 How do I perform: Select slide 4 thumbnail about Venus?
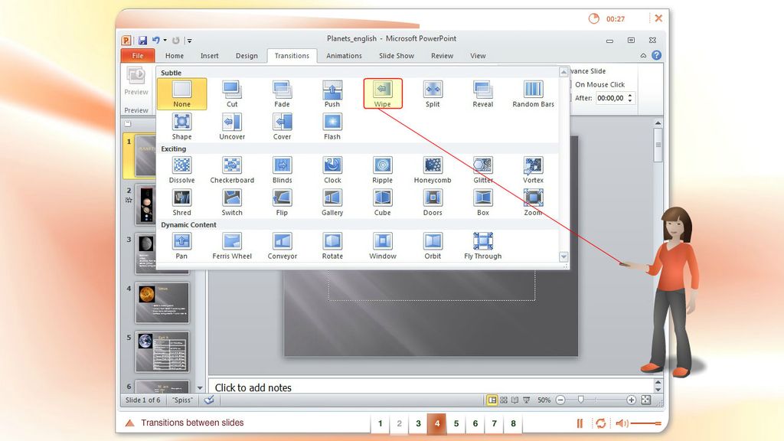(x=162, y=303)
